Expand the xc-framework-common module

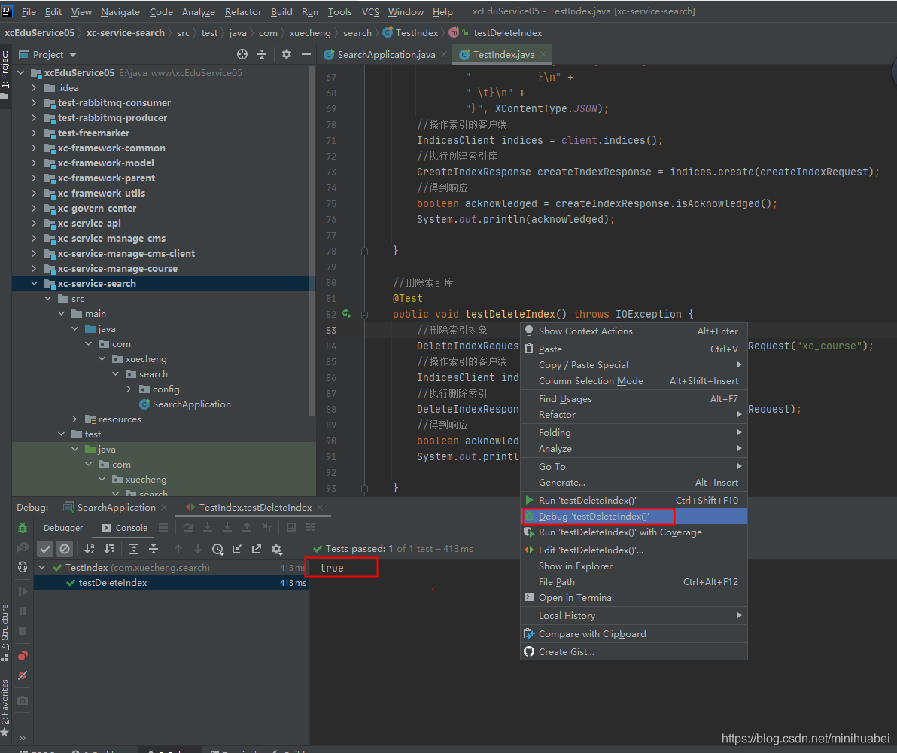click(x=35, y=148)
